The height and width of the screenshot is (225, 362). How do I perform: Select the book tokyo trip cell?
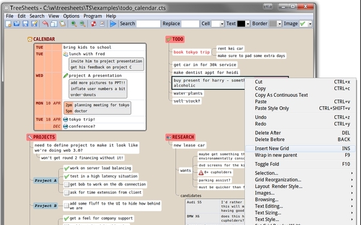(x=191, y=52)
